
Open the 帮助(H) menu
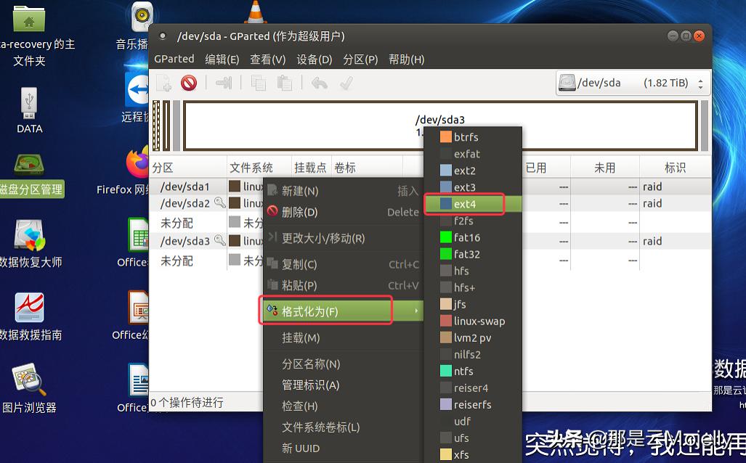pos(408,59)
